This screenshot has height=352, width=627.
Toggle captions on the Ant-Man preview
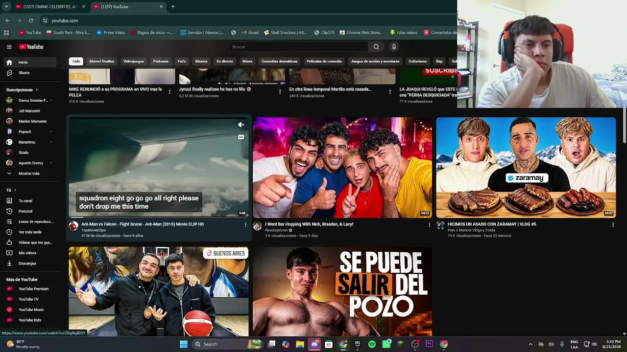(241, 137)
